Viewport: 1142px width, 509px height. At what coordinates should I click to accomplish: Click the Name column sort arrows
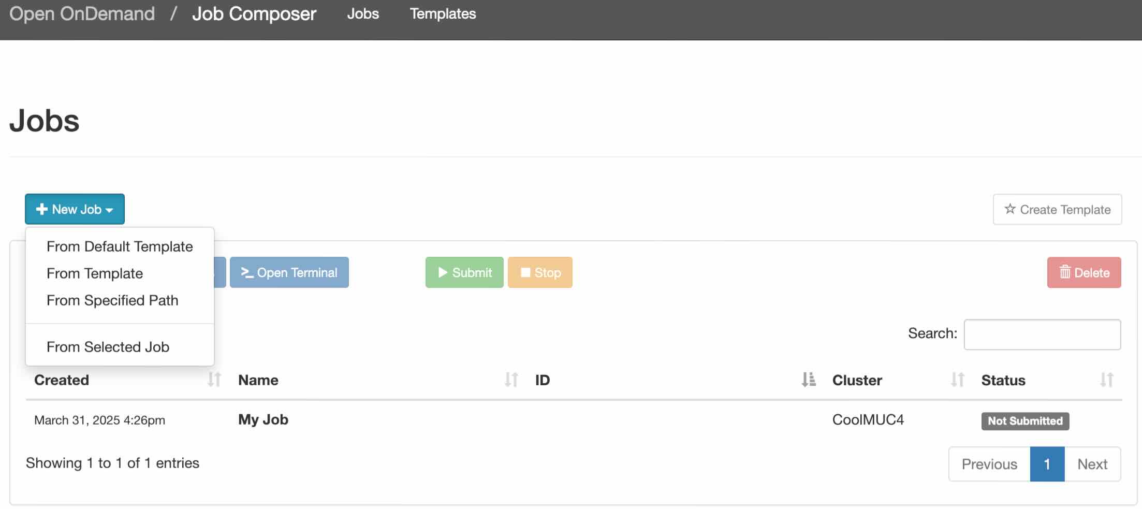tap(510, 380)
